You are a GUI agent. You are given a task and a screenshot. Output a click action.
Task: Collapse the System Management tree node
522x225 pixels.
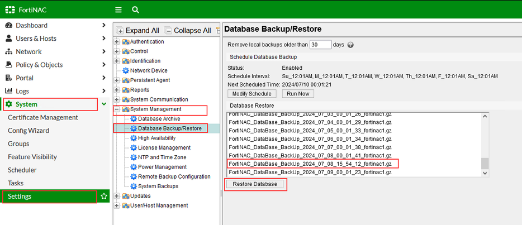pyautogui.click(x=117, y=109)
